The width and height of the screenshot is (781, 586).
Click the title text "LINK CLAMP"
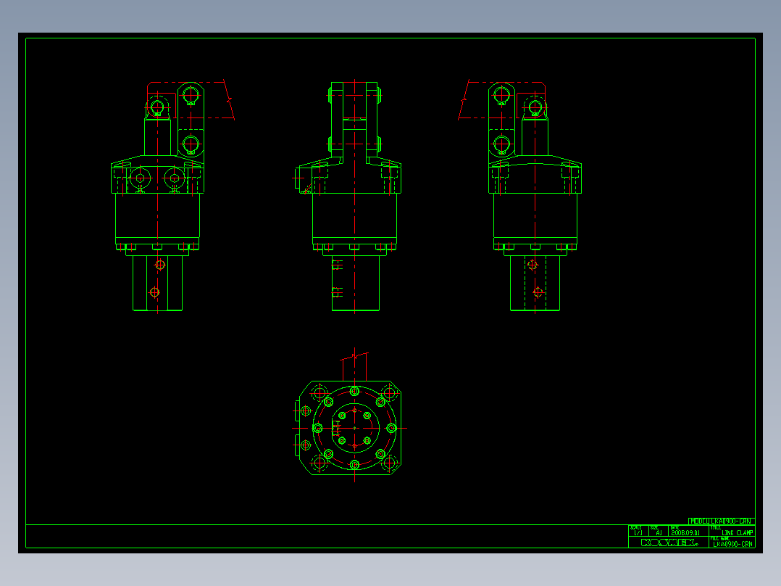(738, 533)
